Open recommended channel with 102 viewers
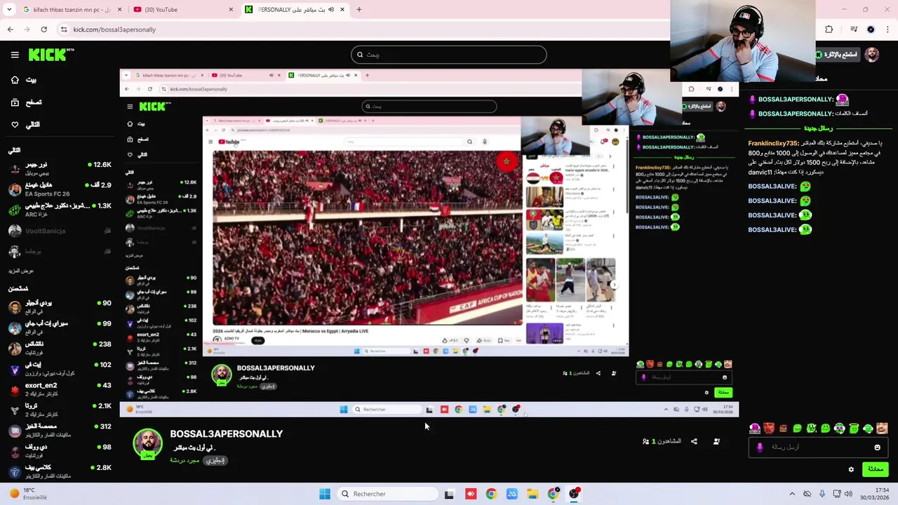Viewport: 898px width, 505px height. (60, 368)
